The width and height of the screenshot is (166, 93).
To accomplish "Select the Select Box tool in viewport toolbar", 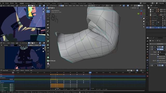I will click(48, 11).
